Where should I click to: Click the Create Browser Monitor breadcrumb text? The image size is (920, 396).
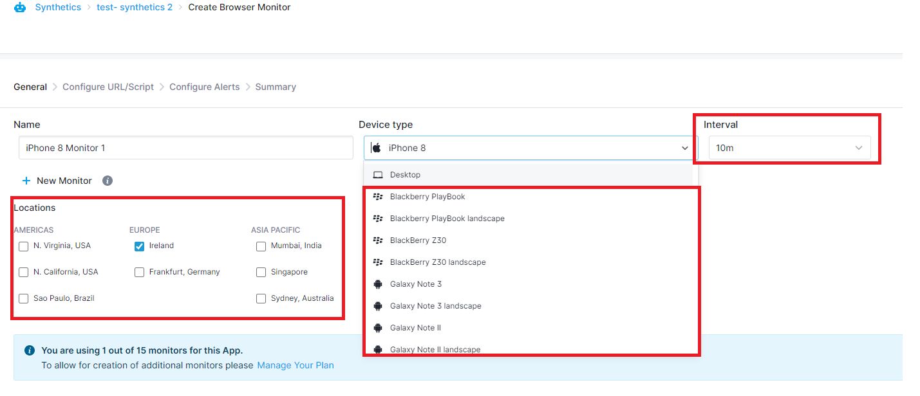[239, 7]
